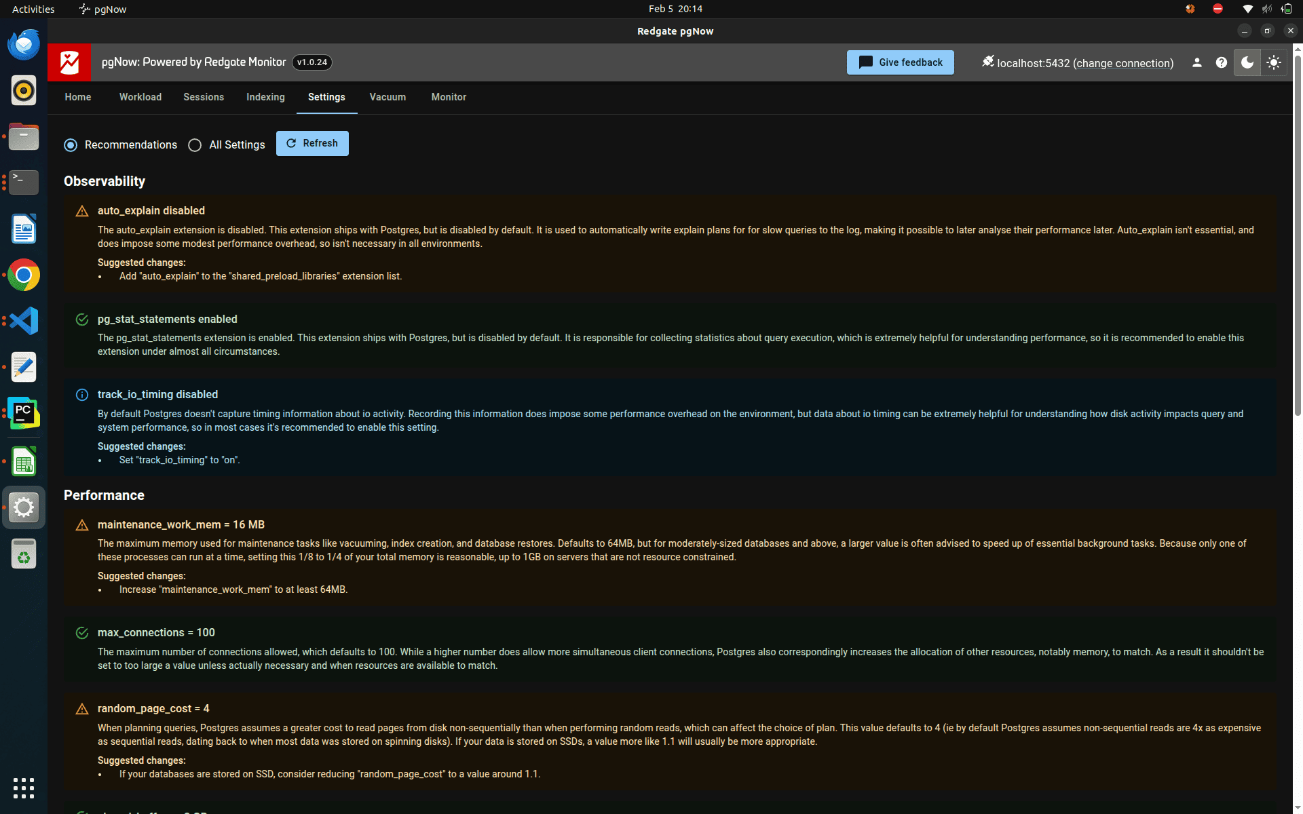Open the Vacuum tab
This screenshot has width=1303, height=814.
(x=388, y=97)
